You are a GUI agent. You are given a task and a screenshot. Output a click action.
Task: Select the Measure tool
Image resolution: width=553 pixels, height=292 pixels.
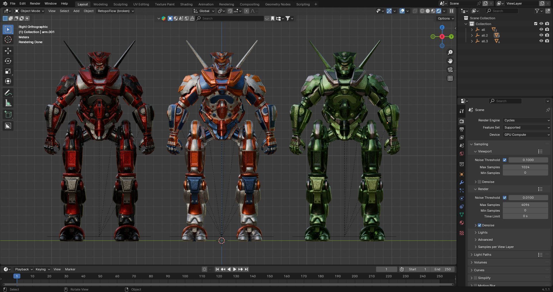tap(8, 103)
